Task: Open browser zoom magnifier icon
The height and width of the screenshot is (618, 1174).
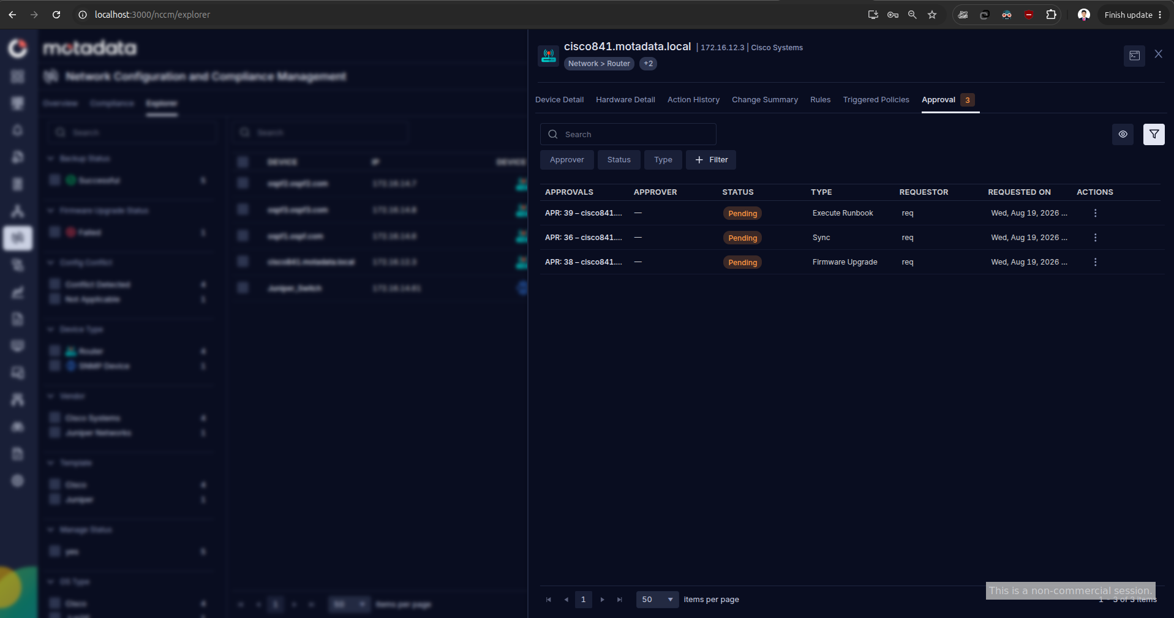Action: (912, 15)
